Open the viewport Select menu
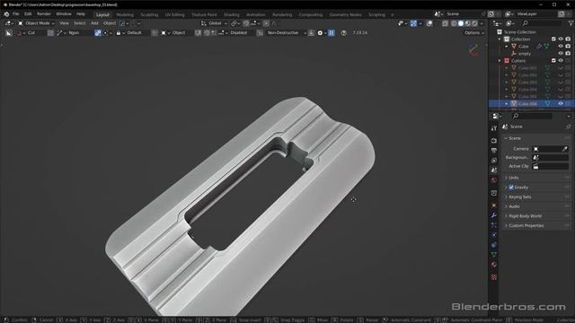The height and width of the screenshot is (323, 575). (80, 23)
